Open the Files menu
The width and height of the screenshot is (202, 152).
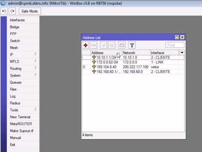pyautogui.click(x=23, y=89)
